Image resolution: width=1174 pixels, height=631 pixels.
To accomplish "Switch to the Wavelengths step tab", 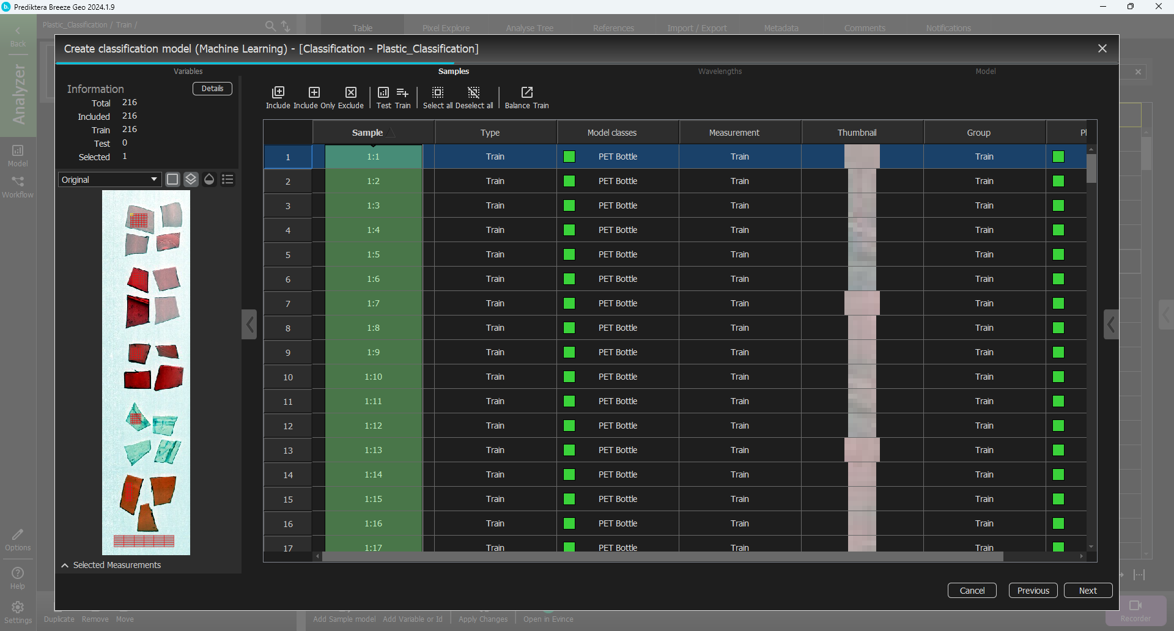I will [x=720, y=72].
